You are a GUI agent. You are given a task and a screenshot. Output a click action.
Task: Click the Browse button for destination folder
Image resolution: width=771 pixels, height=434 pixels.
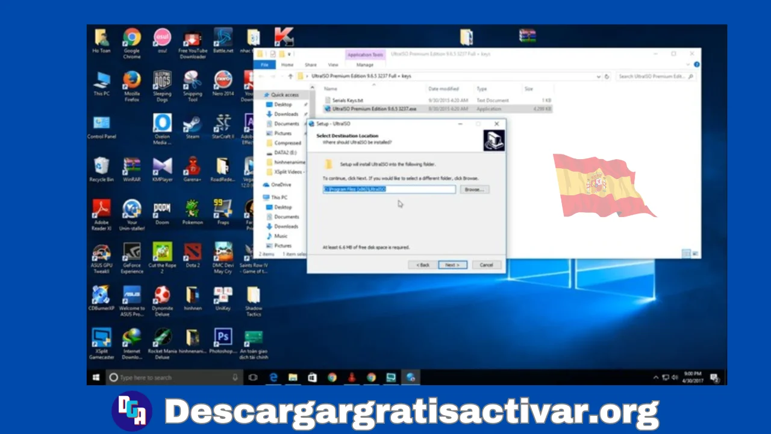tap(475, 189)
